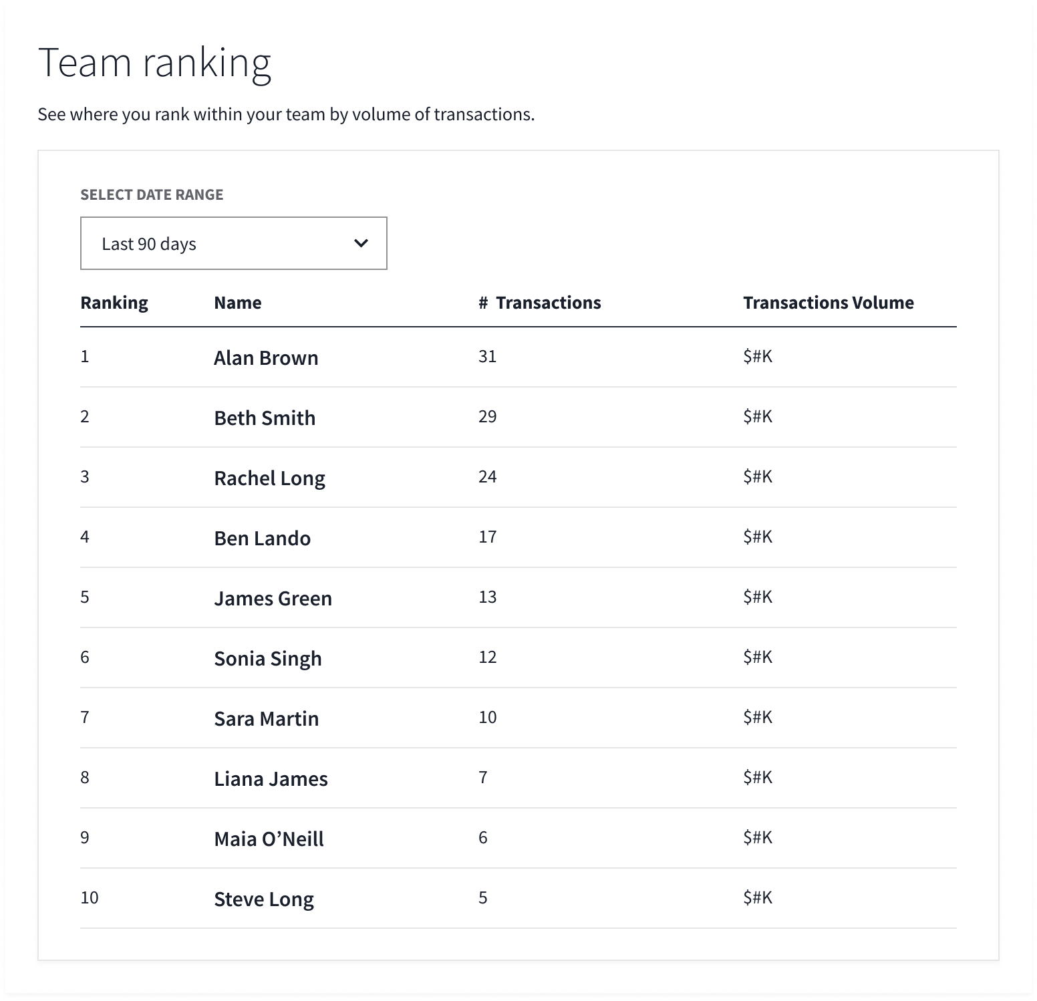Screen dimensions: 1037x1001
Task: Click Beth Smith's transactions volume value
Action: pos(758,417)
